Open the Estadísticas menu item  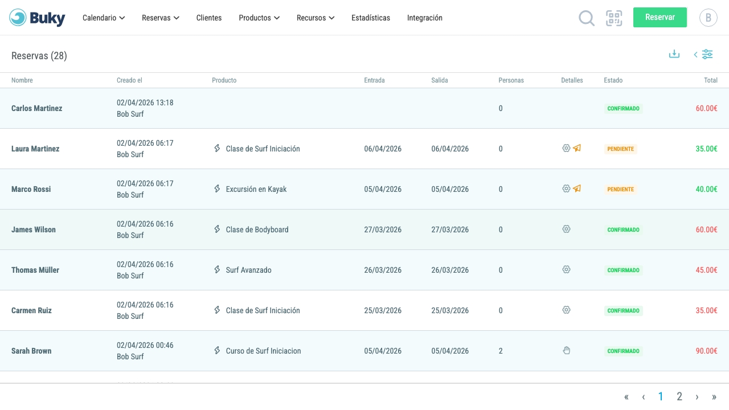pyautogui.click(x=371, y=18)
